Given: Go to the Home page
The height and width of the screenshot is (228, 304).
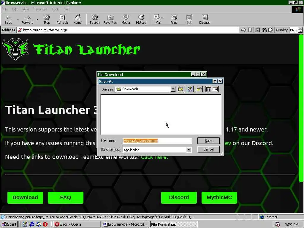Looking at the screenshot, I should coord(77,19).
